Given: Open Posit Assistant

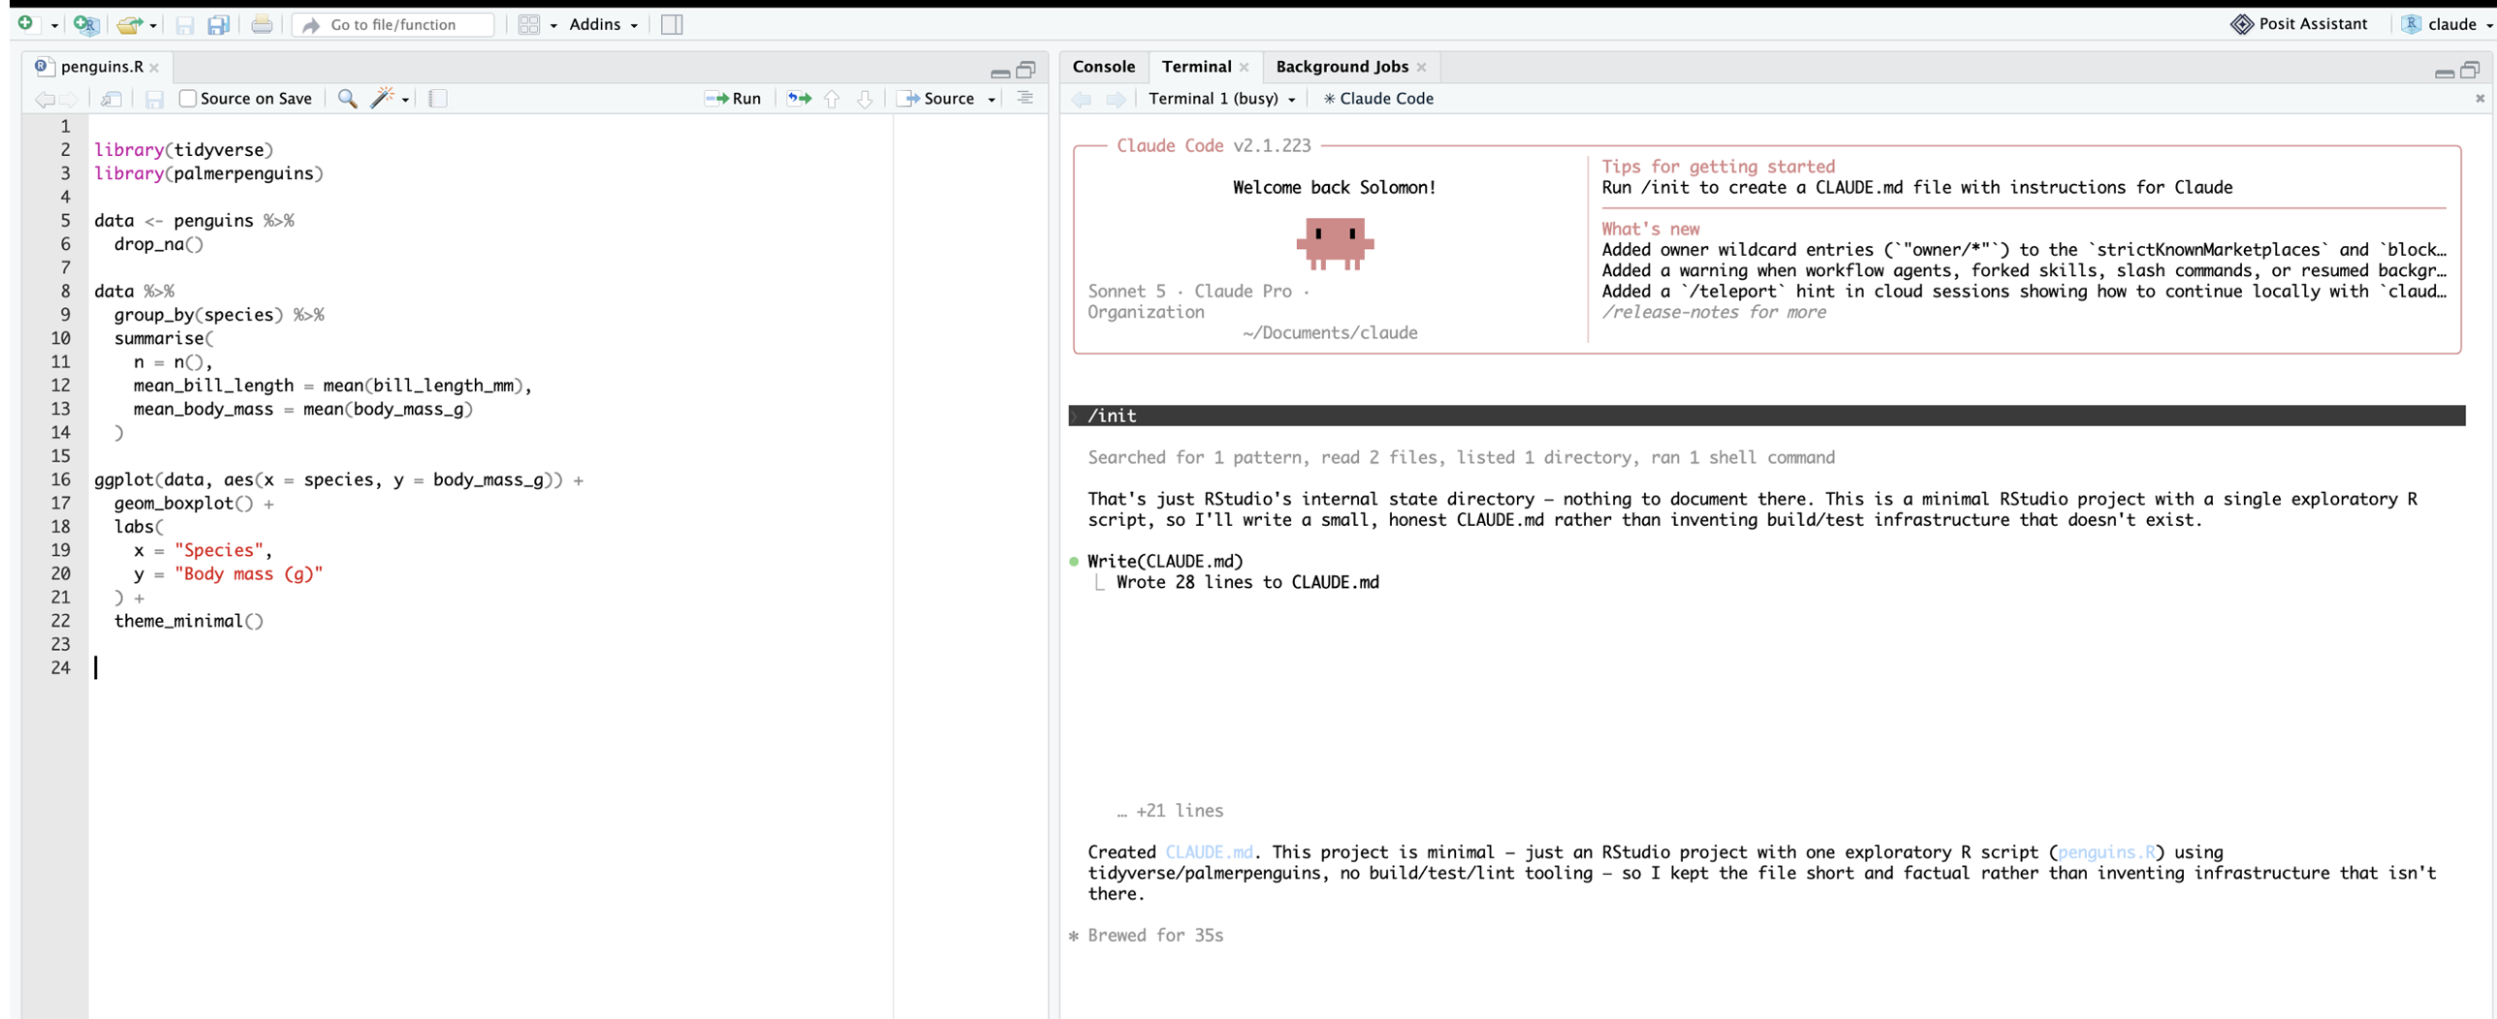Looking at the screenshot, I should click(2299, 24).
